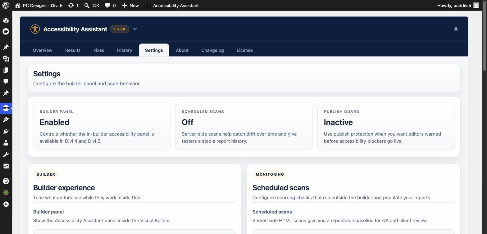Switch to the Changelog tab

(x=212, y=50)
